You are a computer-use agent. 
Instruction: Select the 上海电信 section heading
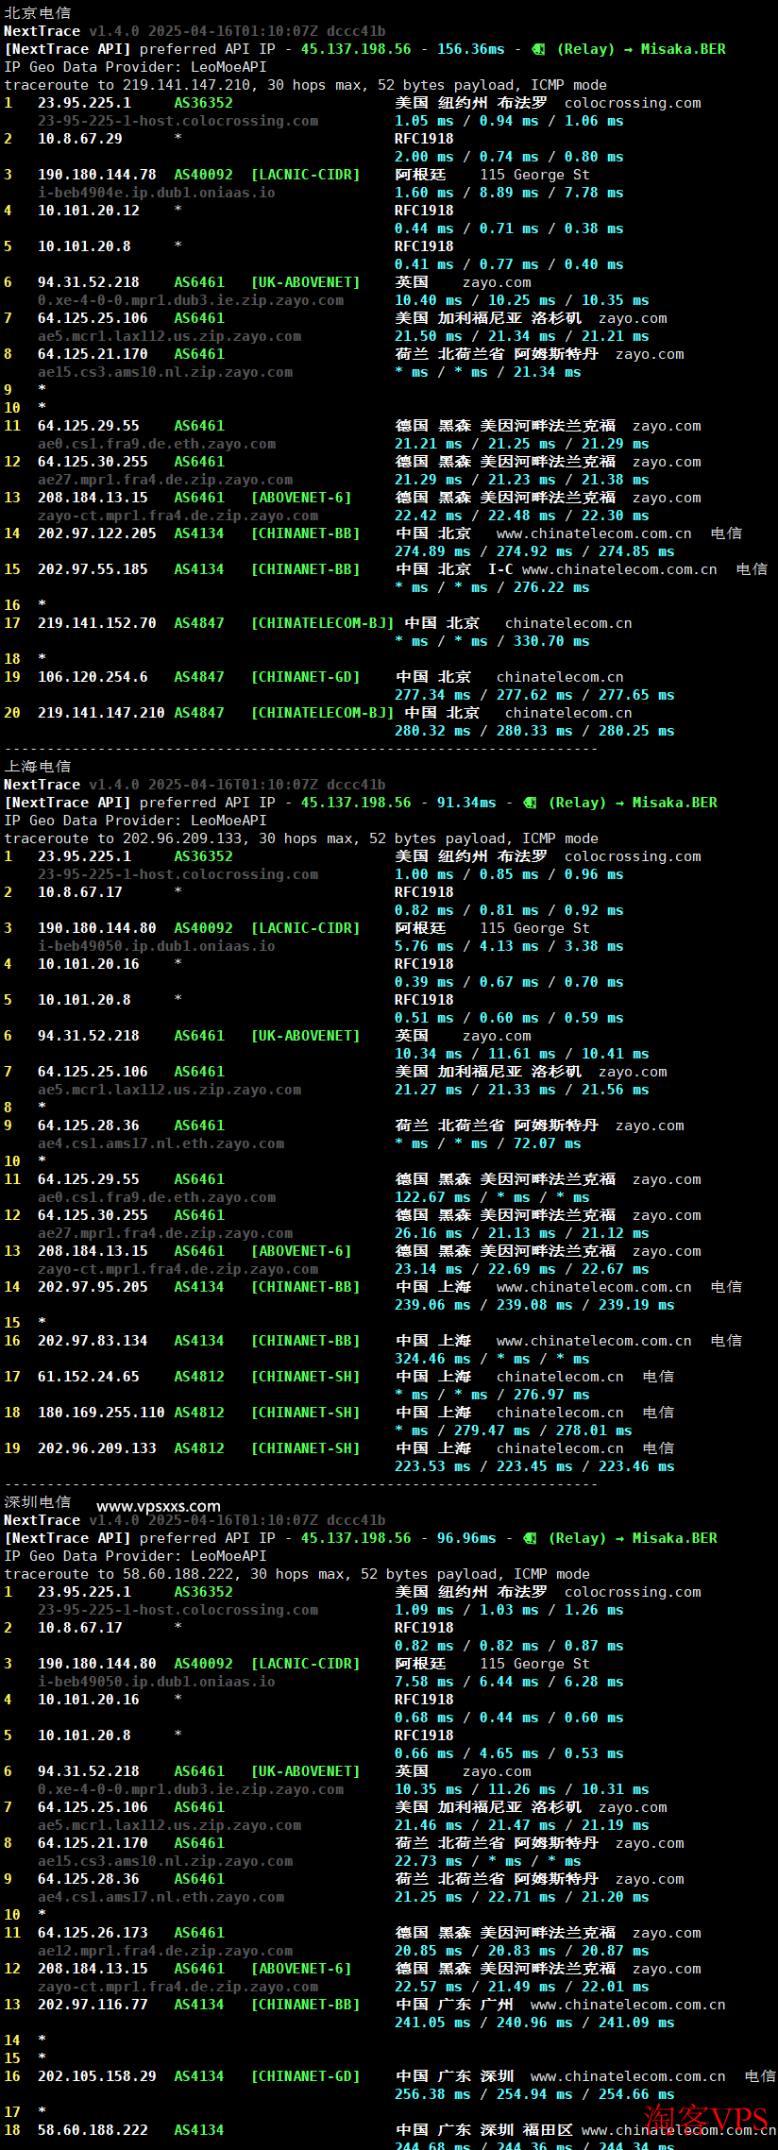[38, 767]
